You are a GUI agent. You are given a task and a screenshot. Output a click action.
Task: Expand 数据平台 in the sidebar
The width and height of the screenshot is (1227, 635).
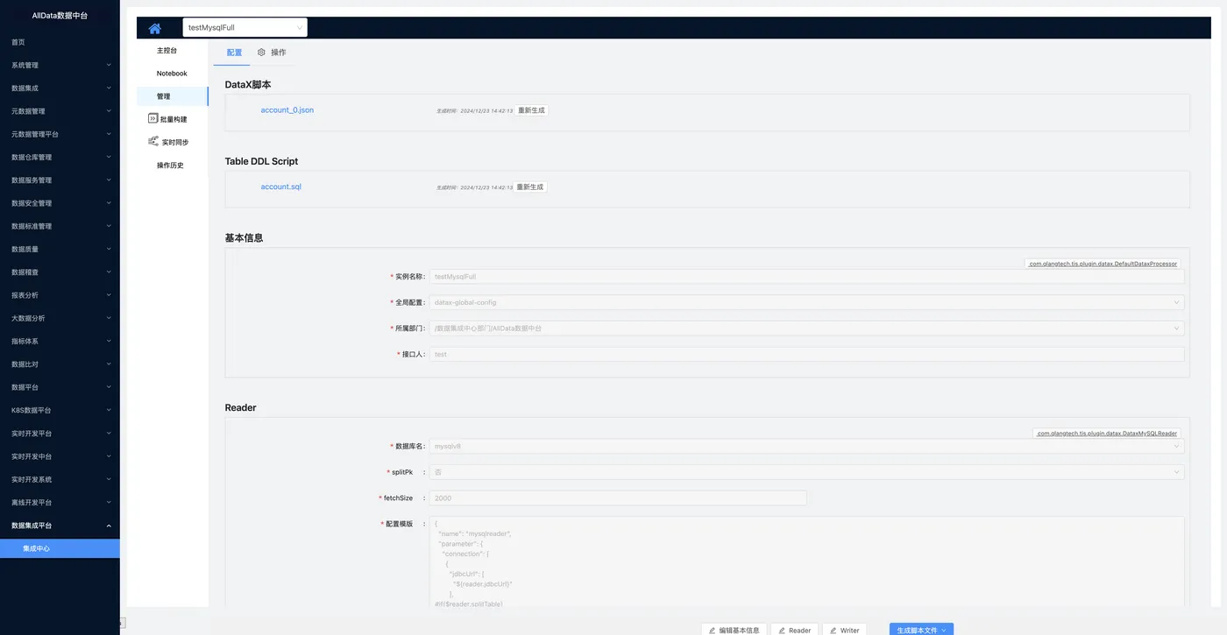click(60, 387)
